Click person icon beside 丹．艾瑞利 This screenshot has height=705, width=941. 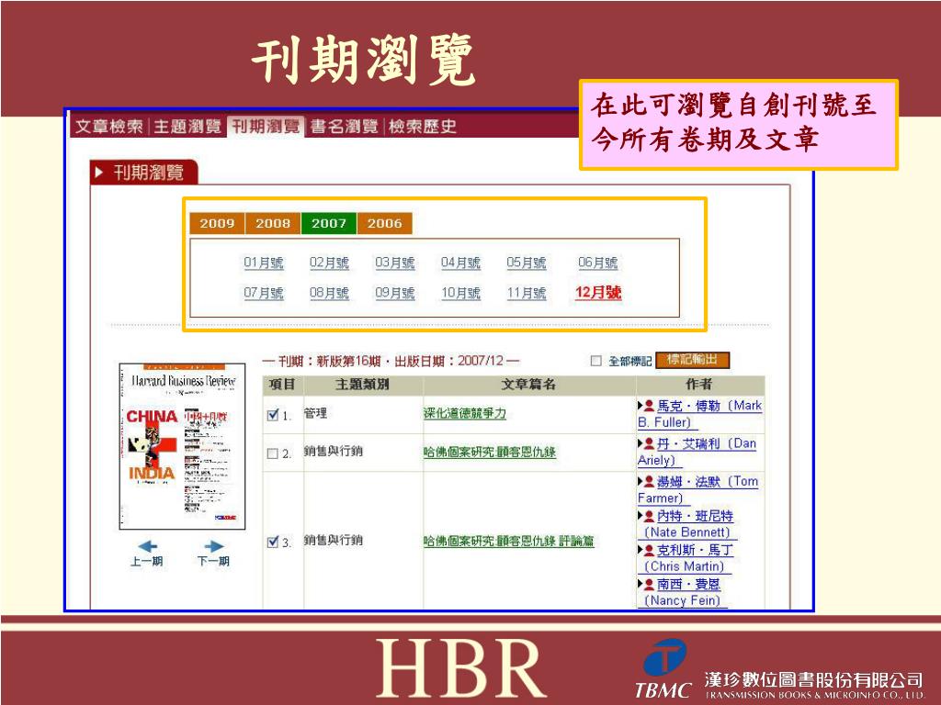click(649, 444)
